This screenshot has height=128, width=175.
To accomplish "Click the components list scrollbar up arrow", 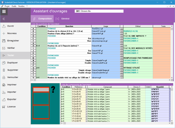I will click(x=172, y=87).
